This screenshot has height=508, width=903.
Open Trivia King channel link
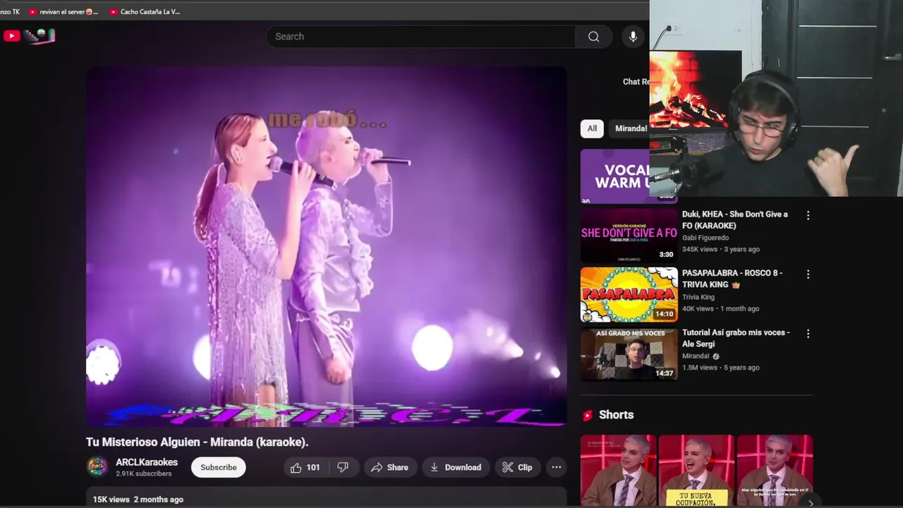coord(698,297)
